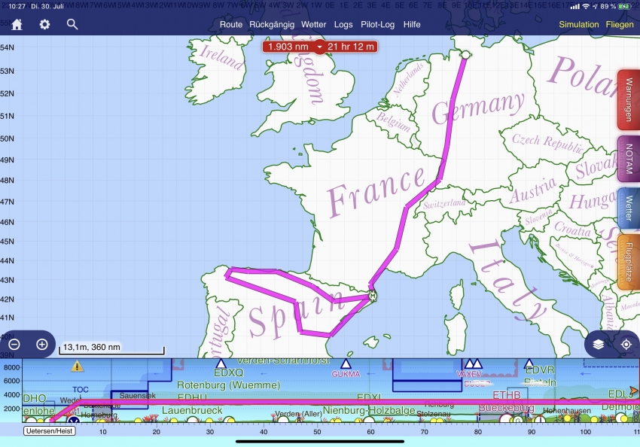Open the Logs menu

tap(343, 25)
